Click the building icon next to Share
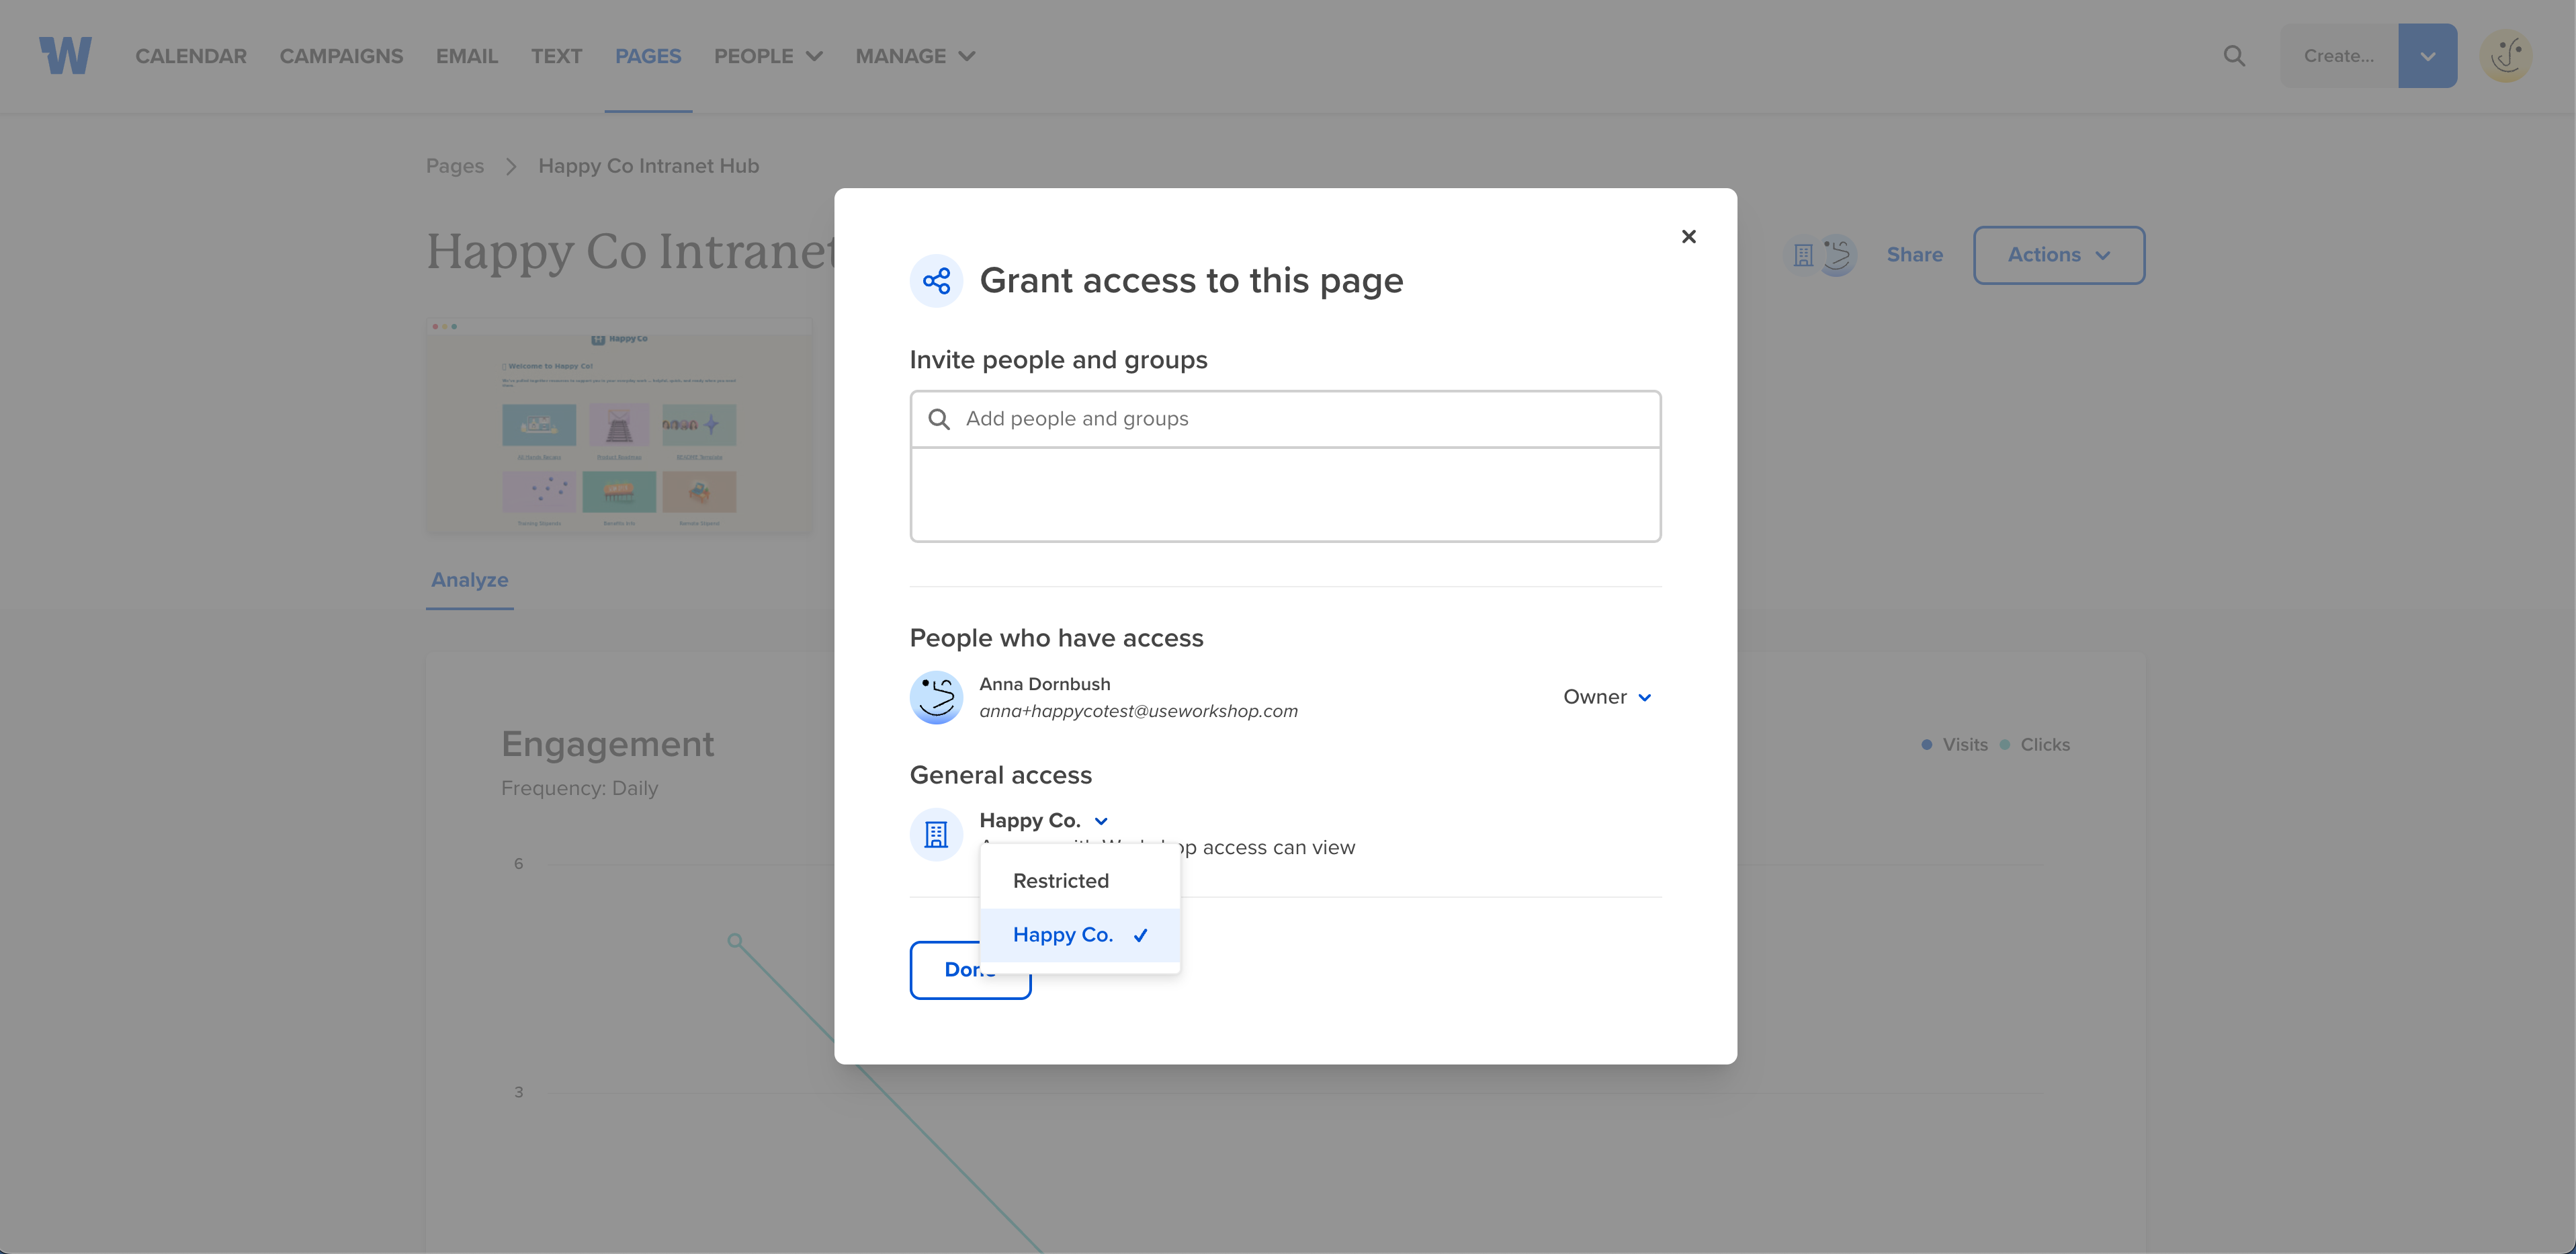This screenshot has width=2576, height=1254. tap(1802, 255)
